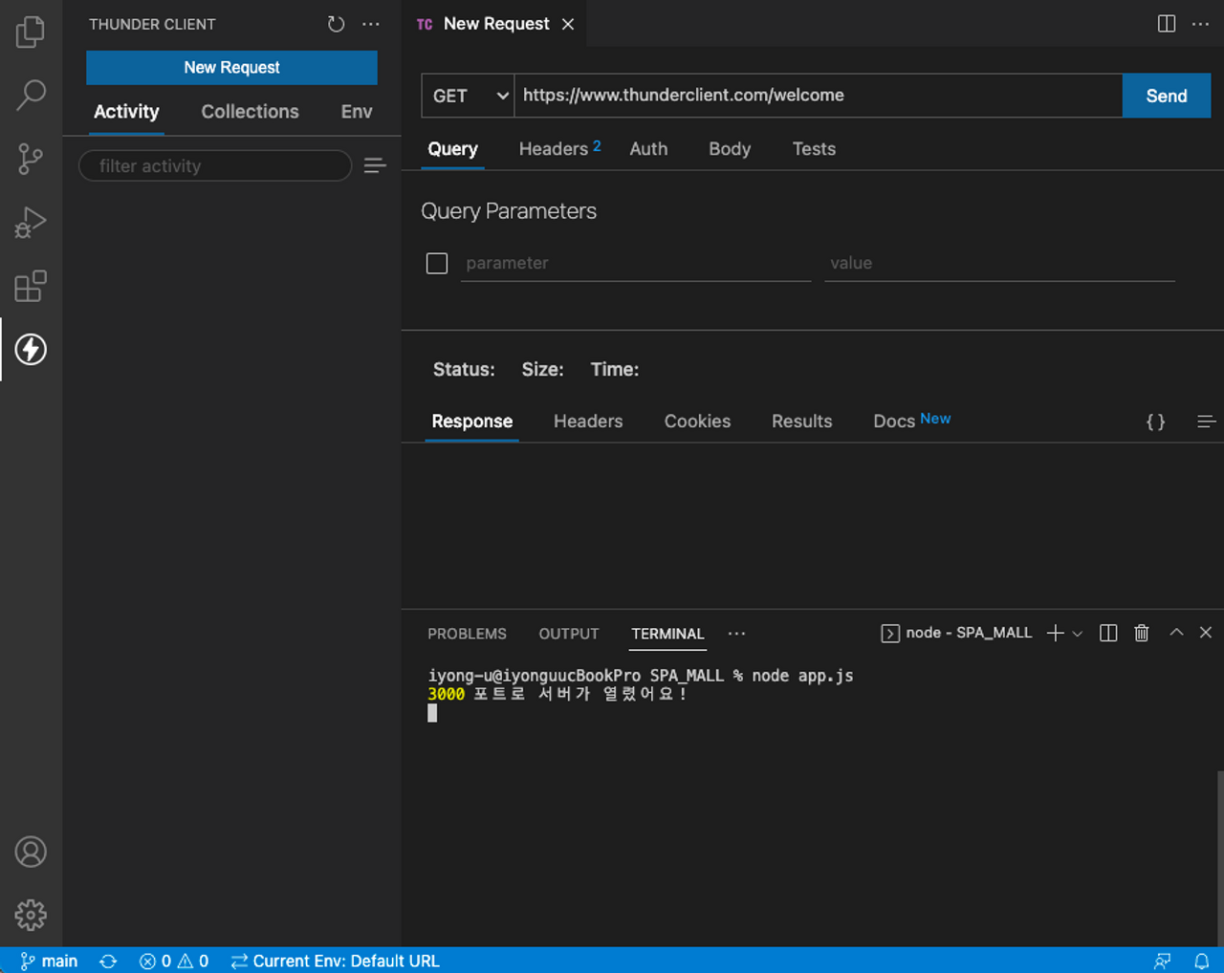
Task: Open the request Headers tab
Action: [x=559, y=148]
